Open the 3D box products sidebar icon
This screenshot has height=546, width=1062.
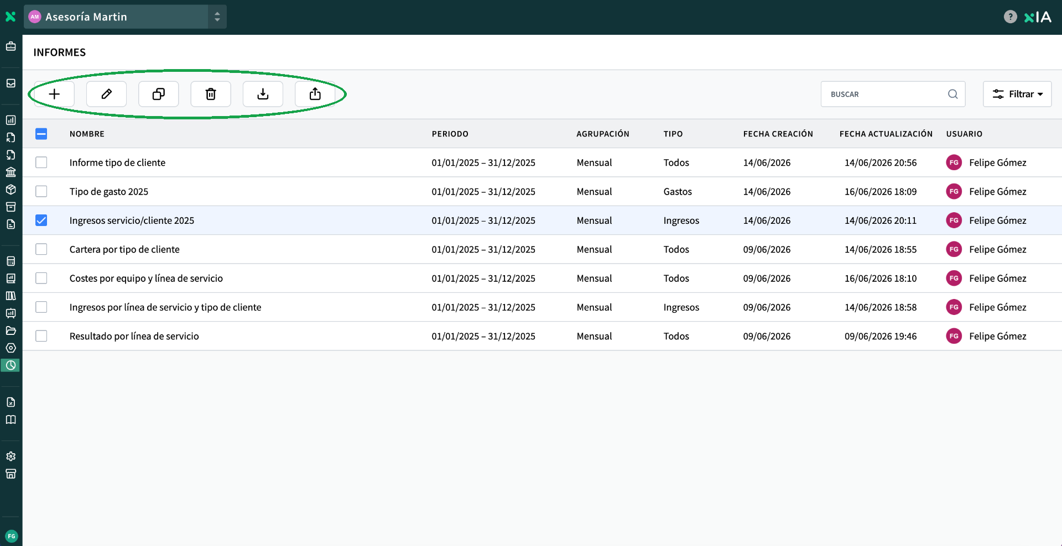(x=11, y=189)
